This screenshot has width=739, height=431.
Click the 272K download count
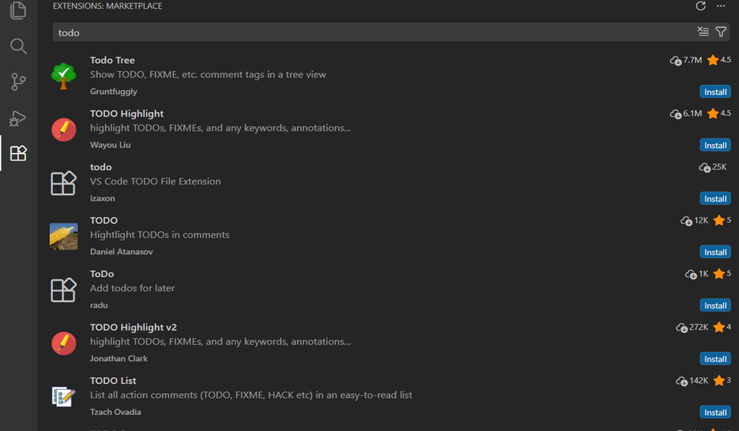tap(692, 327)
